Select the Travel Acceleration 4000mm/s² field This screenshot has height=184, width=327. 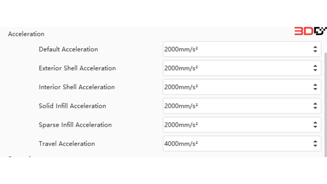[x=242, y=144]
